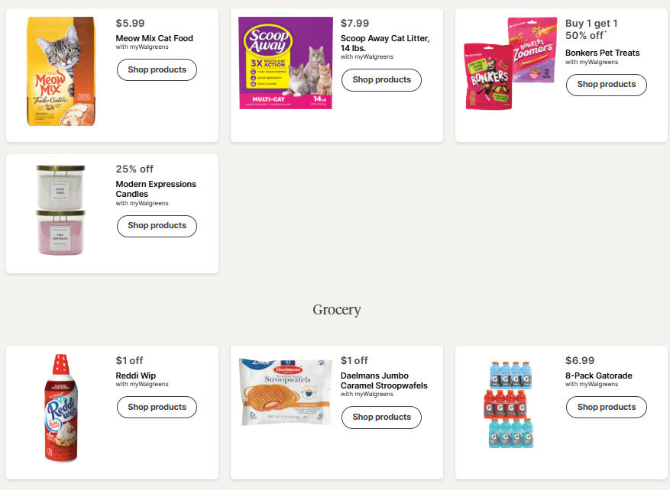Open the Scoop Away Cat Litter title link

385,44
